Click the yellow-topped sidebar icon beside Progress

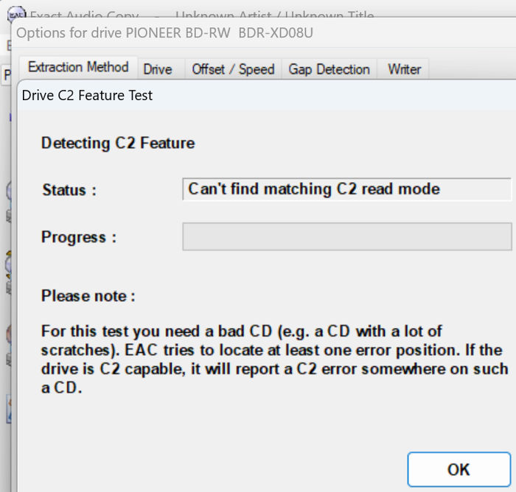9,263
